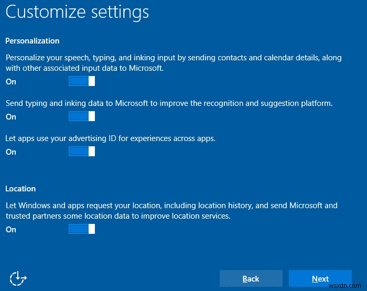This screenshot has height=291, width=367.
Task: Click the On label under advertising ID
Action: tap(11, 152)
